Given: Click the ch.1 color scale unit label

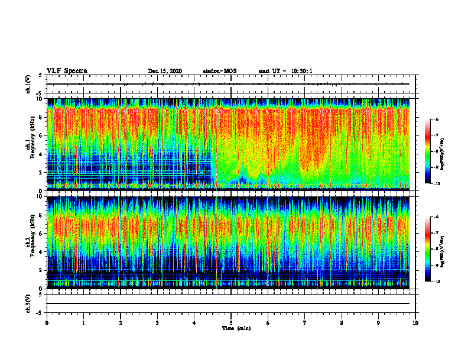Looking at the screenshot, I should coord(443,154).
